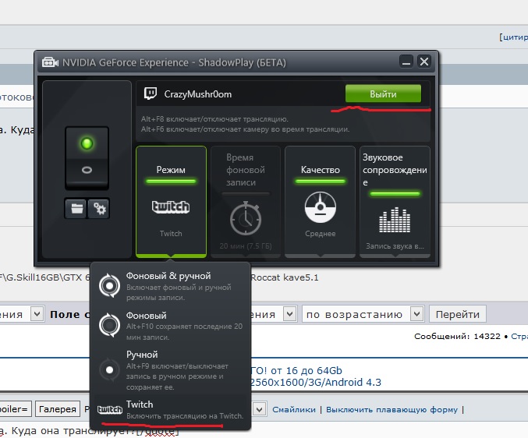This screenshot has height=438, width=528.
Task: Expand the Режим mode tile header
Action: (x=171, y=169)
